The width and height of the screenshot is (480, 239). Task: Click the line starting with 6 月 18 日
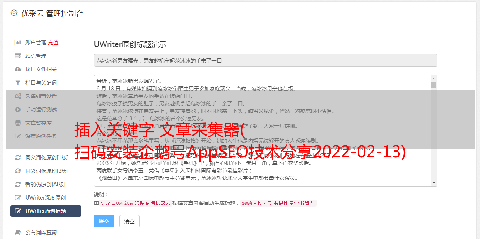click(x=196, y=89)
